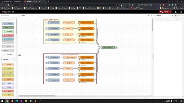
Task: Select the inject node in the palette
Action: [8, 24]
